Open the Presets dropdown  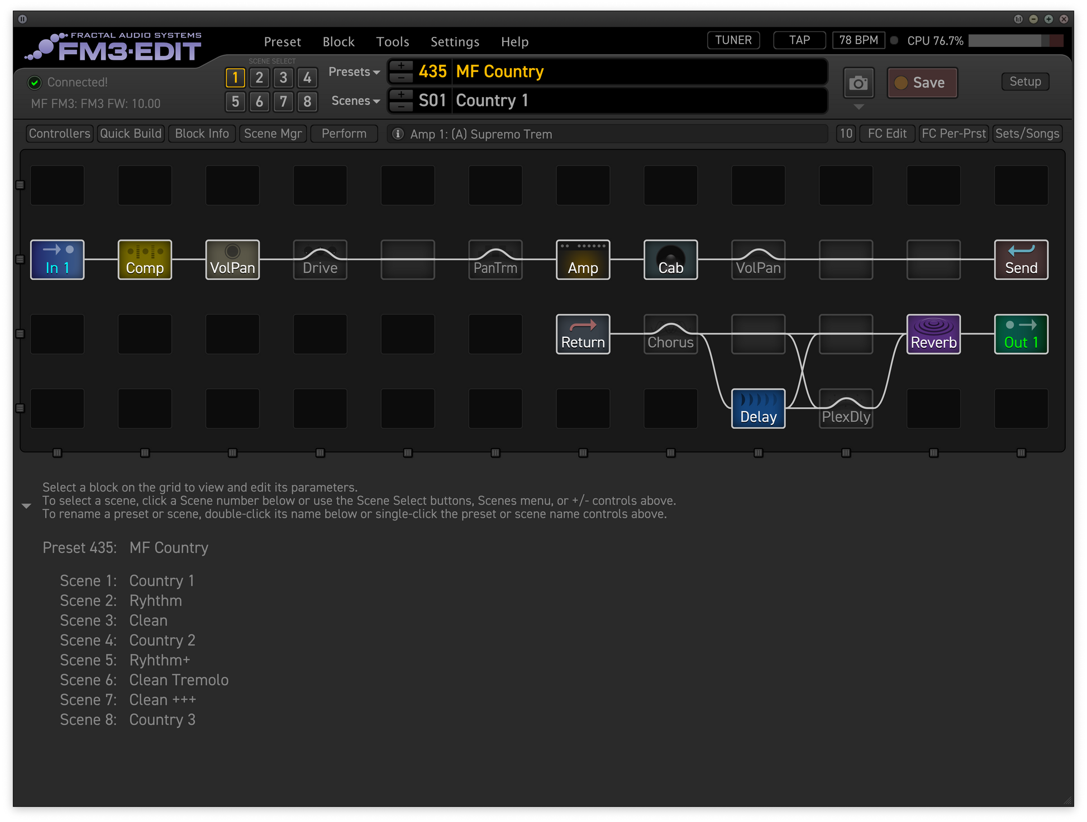(354, 72)
